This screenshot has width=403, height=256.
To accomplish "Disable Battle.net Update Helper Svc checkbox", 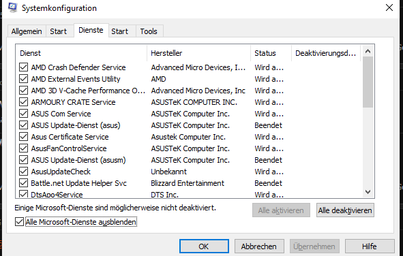I will (x=23, y=183).
